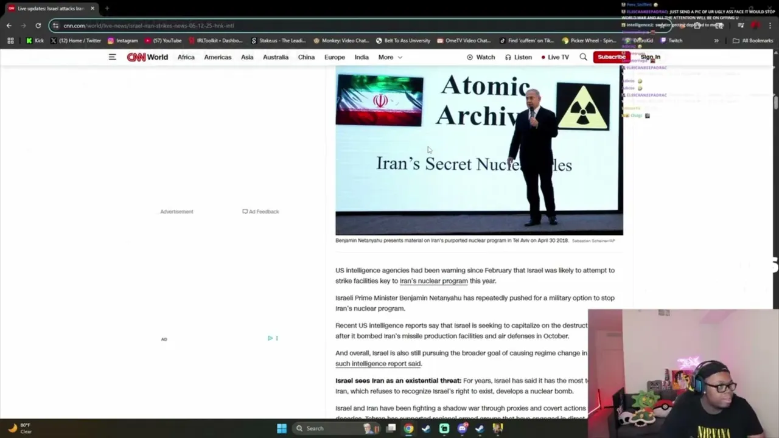Click the Netanyahu Atomic Archive photo
Image resolution: width=779 pixels, height=438 pixels.
pyautogui.click(x=479, y=150)
